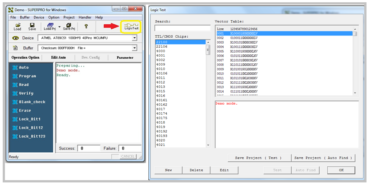Open project with Load Prj icon
This screenshot has height=186, width=371.
(50, 27)
